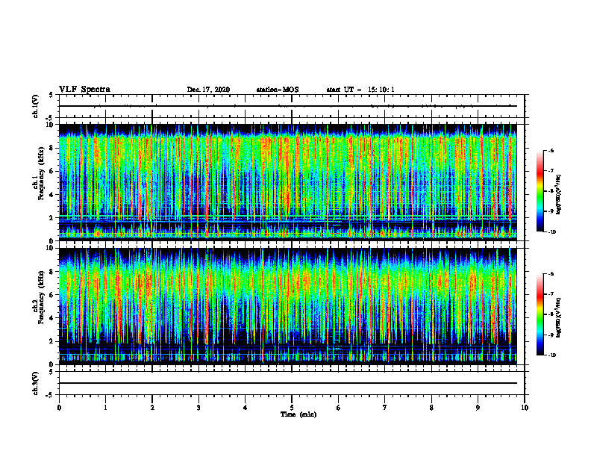Click the "-5" tick on ch.3(V) axis
Image resolution: width=591 pixels, height=457 pixels.
pos(50,395)
